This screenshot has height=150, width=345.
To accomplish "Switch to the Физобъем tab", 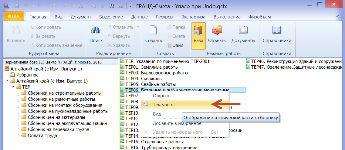I will tap(260, 17).
